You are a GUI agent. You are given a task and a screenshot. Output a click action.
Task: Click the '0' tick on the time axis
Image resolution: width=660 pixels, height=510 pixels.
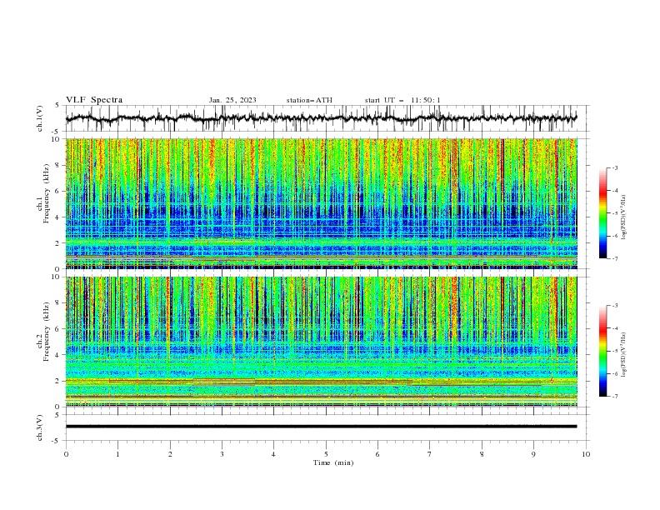pyautogui.click(x=66, y=454)
